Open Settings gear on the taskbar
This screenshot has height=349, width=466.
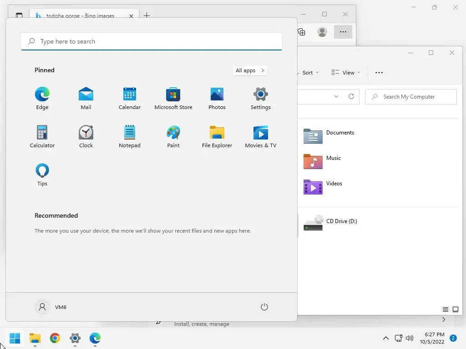click(x=75, y=338)
